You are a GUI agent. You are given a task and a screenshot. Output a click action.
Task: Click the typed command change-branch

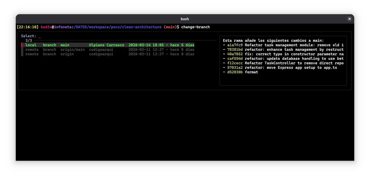[x=195, y=27]
